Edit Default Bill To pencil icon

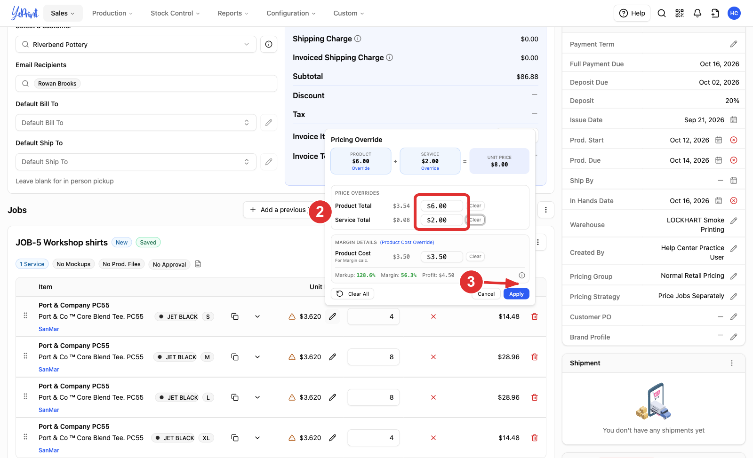click(269, 123)
